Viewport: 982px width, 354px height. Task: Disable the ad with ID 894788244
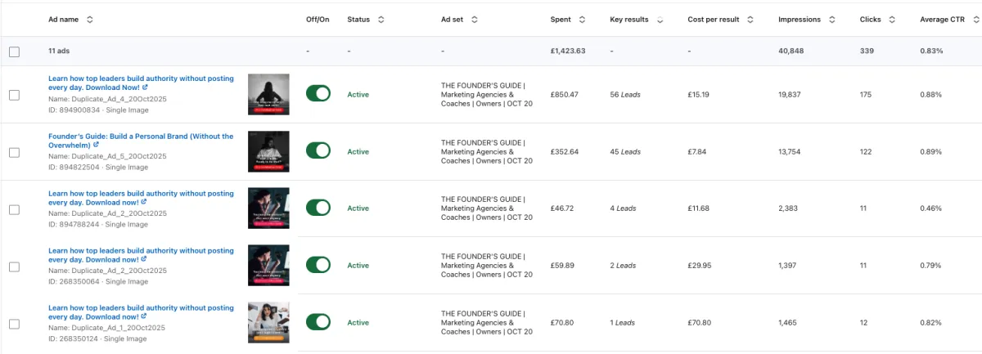tap(318, 208)
